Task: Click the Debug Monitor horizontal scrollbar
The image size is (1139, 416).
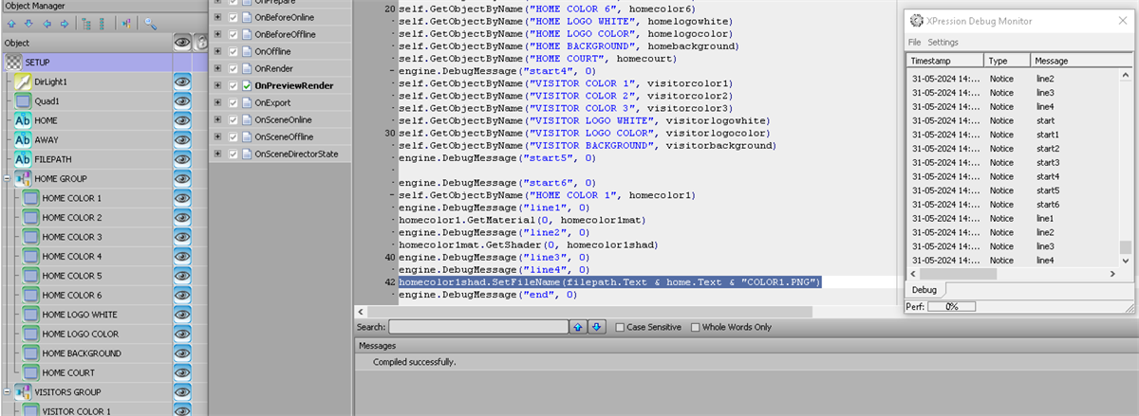Action: coord(1013,274)
